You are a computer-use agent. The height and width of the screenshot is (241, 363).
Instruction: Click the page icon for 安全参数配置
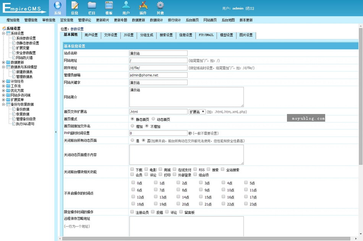point(14,53)
